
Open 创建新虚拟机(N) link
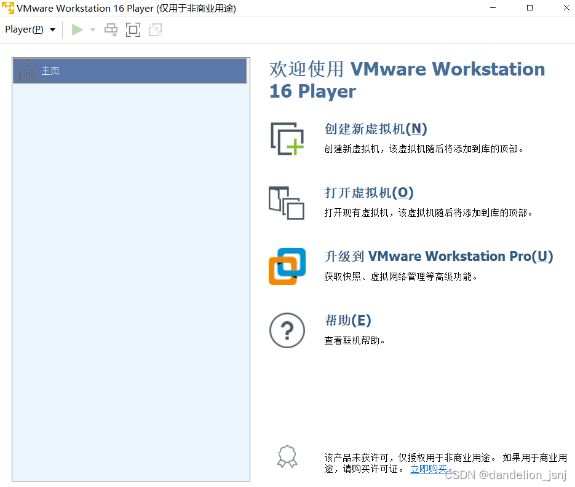pyautogui.click(x=376, y=129)
